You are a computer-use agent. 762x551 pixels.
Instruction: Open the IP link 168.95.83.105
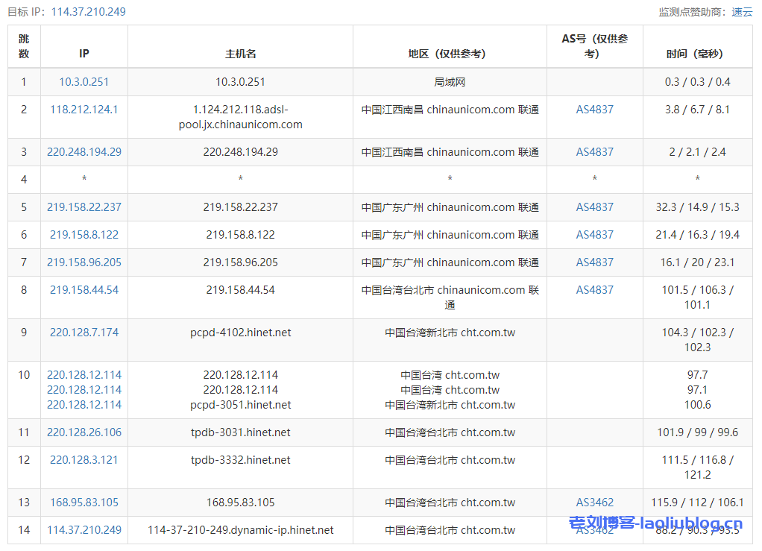(84, 502)
